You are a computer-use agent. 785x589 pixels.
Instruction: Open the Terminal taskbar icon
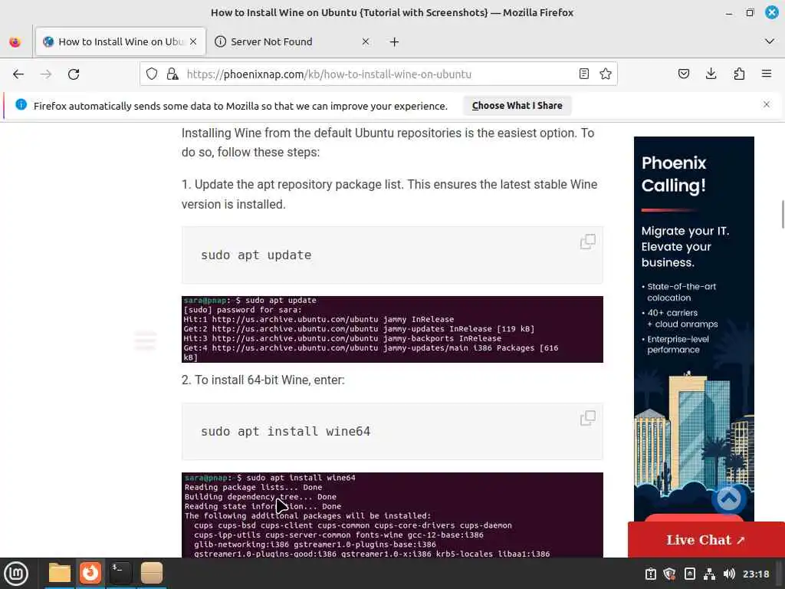coord(120,573)
